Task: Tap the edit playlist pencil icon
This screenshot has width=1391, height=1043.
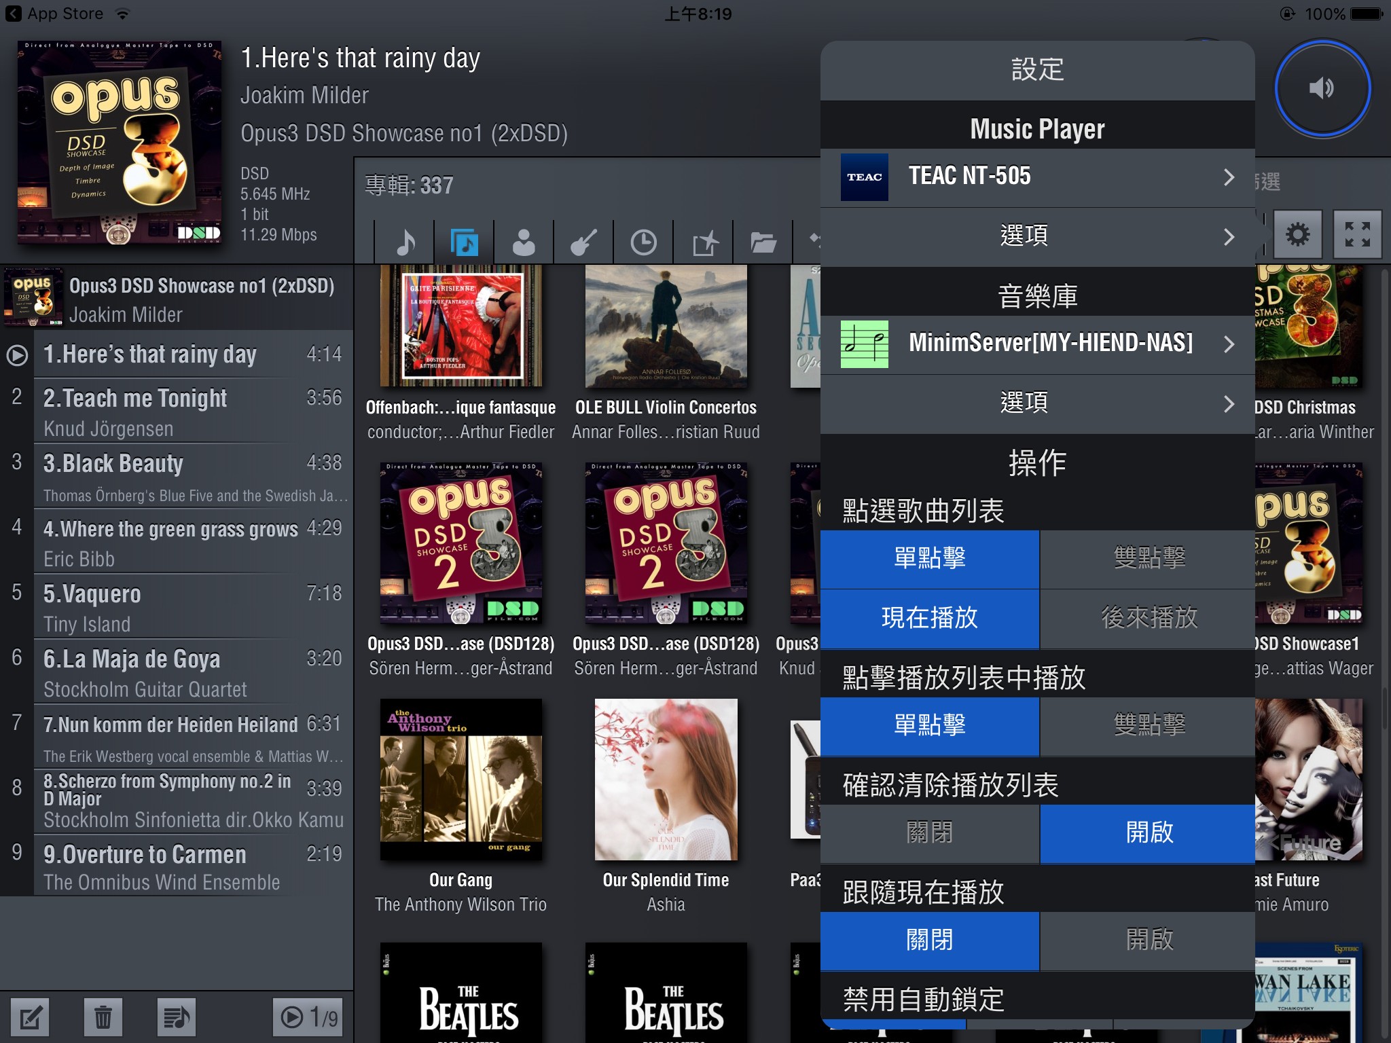Action: pyautogui.click(x=31, y=1017)
